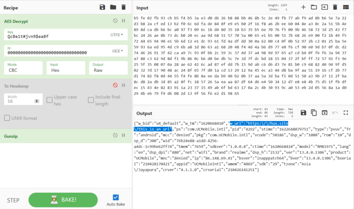
Task: Click the Input panel heading
Action: [x=142, y=8]
